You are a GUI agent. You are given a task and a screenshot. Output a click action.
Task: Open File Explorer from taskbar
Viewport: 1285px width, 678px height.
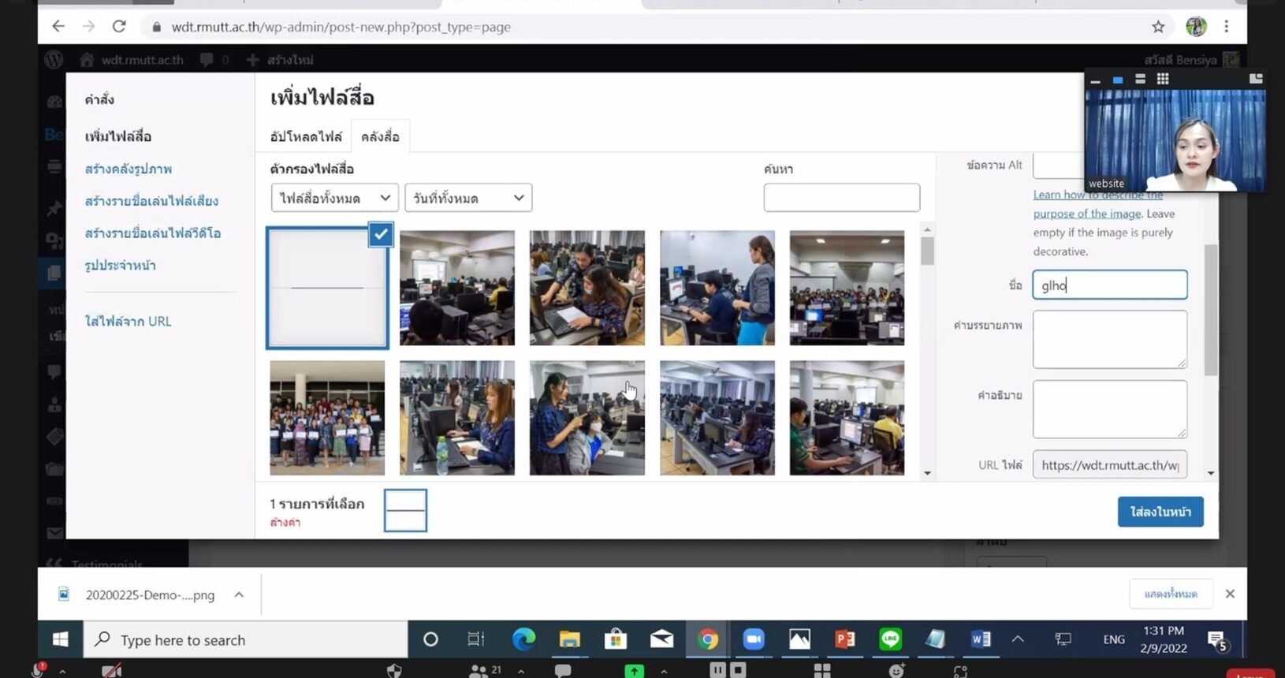[569, 639]
